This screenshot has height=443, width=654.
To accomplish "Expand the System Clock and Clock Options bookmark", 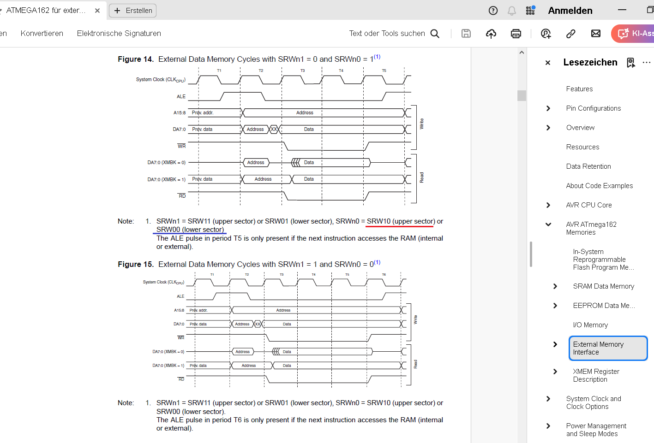I will coord(548,399).
